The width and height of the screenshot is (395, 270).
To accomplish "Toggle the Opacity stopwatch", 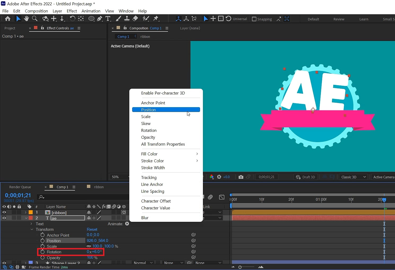I will point(42,258).
